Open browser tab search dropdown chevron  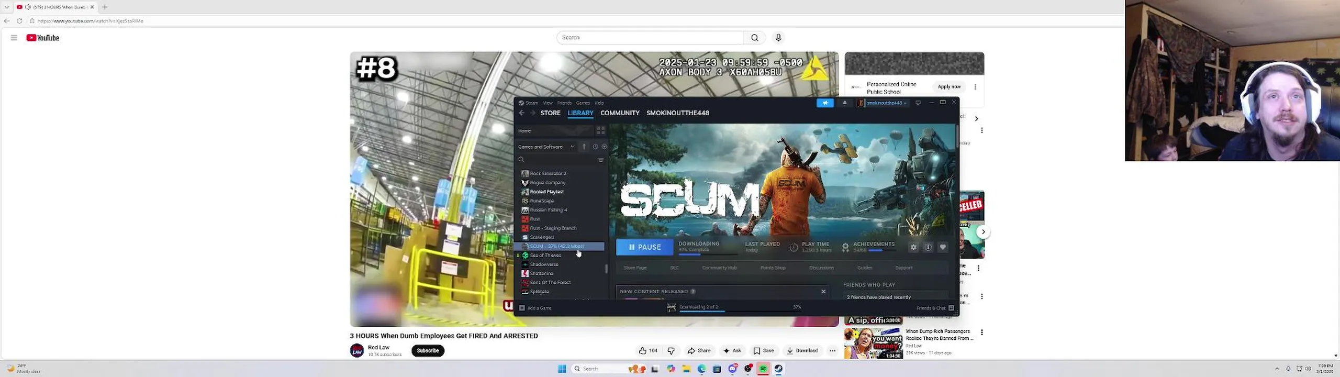[x=7, y=7]
